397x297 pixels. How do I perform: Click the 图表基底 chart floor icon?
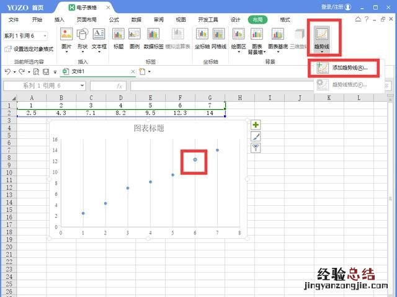[x=278, y=40]
